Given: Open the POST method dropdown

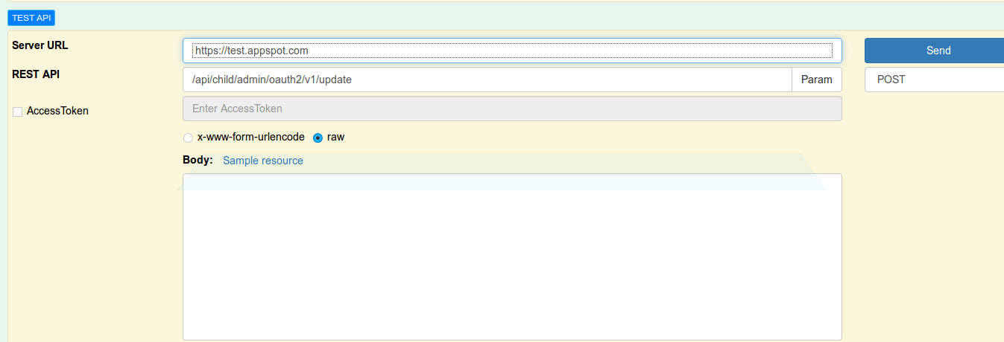Looking at the screenshot, I should (x=935, y=80).
